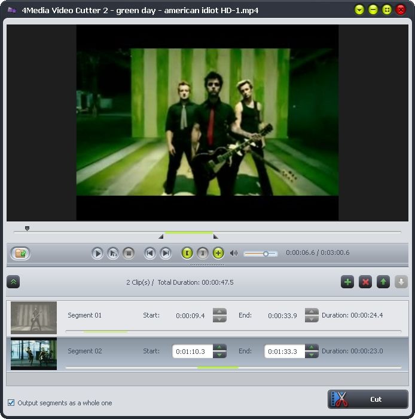Start cutting with the Cut button

pos(368,399)
